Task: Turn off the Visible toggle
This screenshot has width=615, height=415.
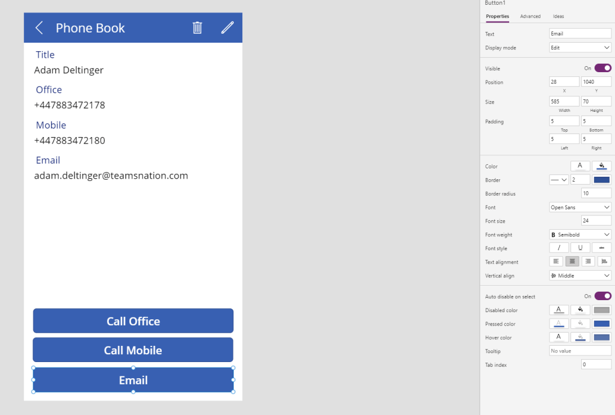Action: (x=602, y=69)
